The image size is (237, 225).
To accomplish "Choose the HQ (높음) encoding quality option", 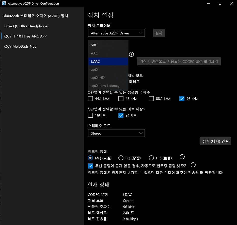I will pos(151,158).
